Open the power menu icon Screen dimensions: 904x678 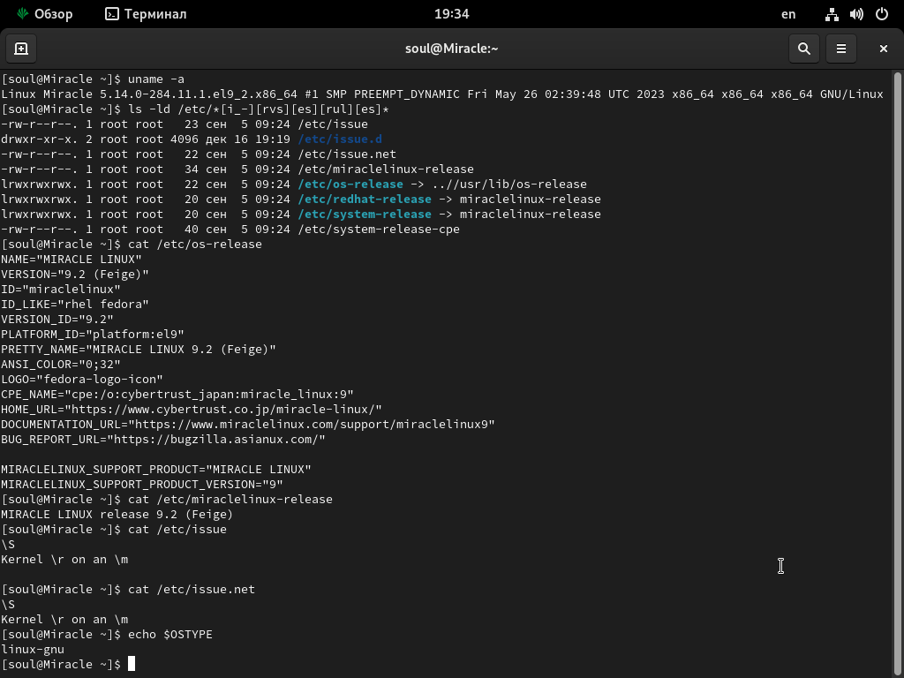882,14
